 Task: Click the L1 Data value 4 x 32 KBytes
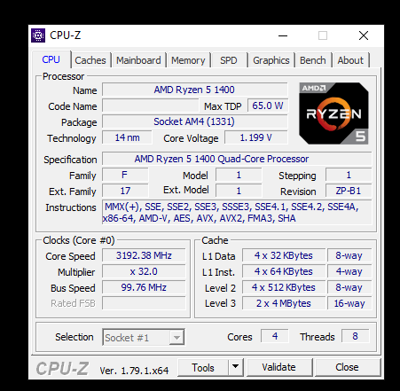[x=284, y=255]
